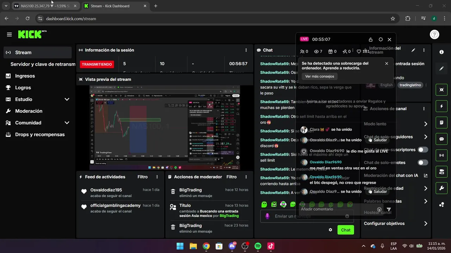Screen dimensions: 451x253
Task: Switch to the NAS100 browser tab
Action: point(45,6)
